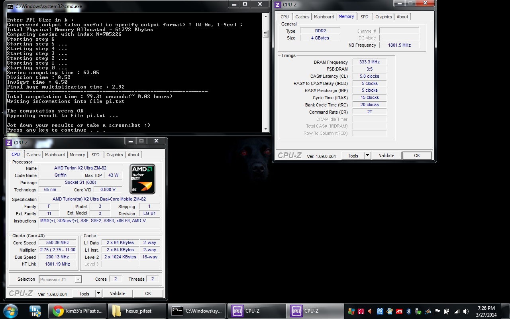510x319 pixels.
Task: Open Tools dropdown arrow in CPU window
Action: tap(98, 293)
